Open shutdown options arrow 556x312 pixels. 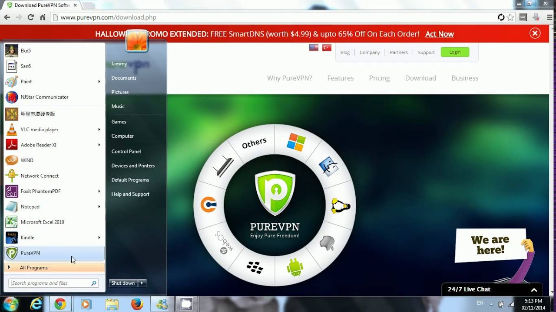click(x=142, y=283)
